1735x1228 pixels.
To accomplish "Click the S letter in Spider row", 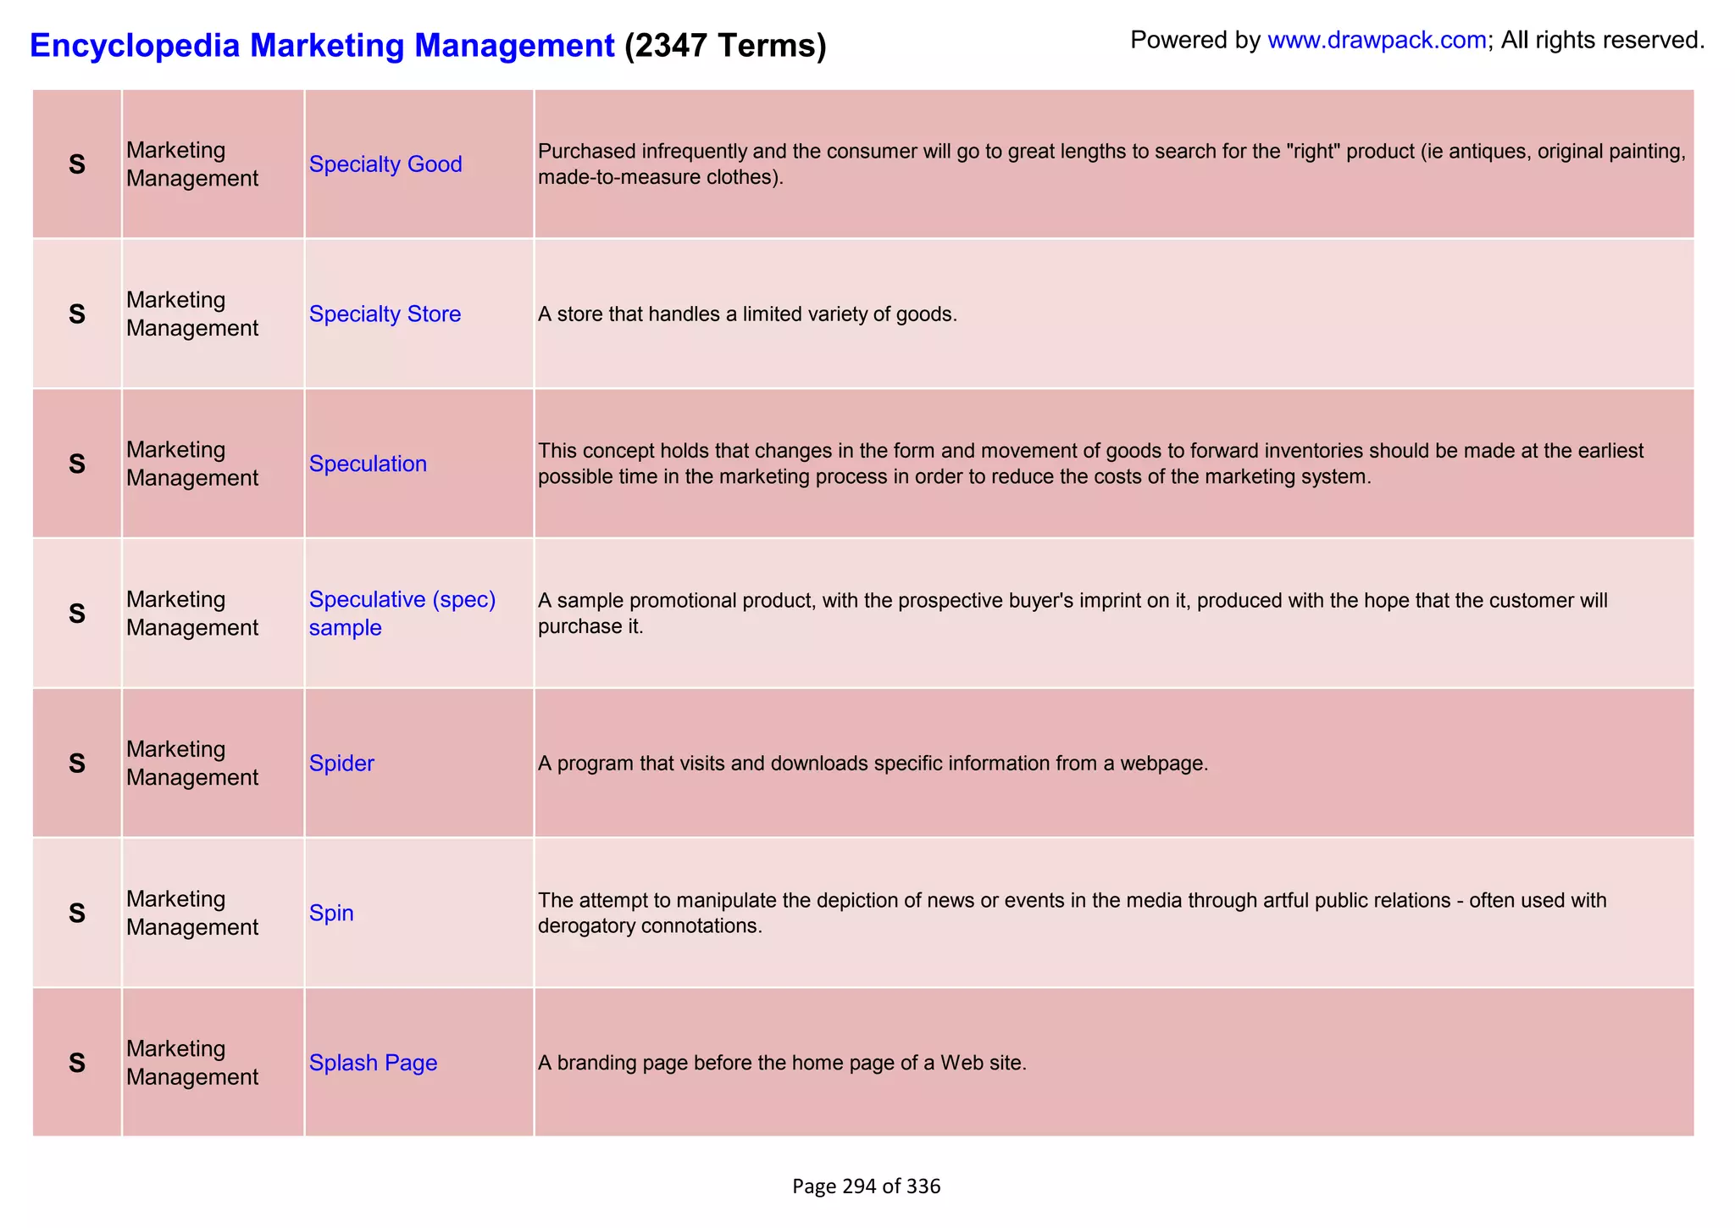I will point(77,764).
